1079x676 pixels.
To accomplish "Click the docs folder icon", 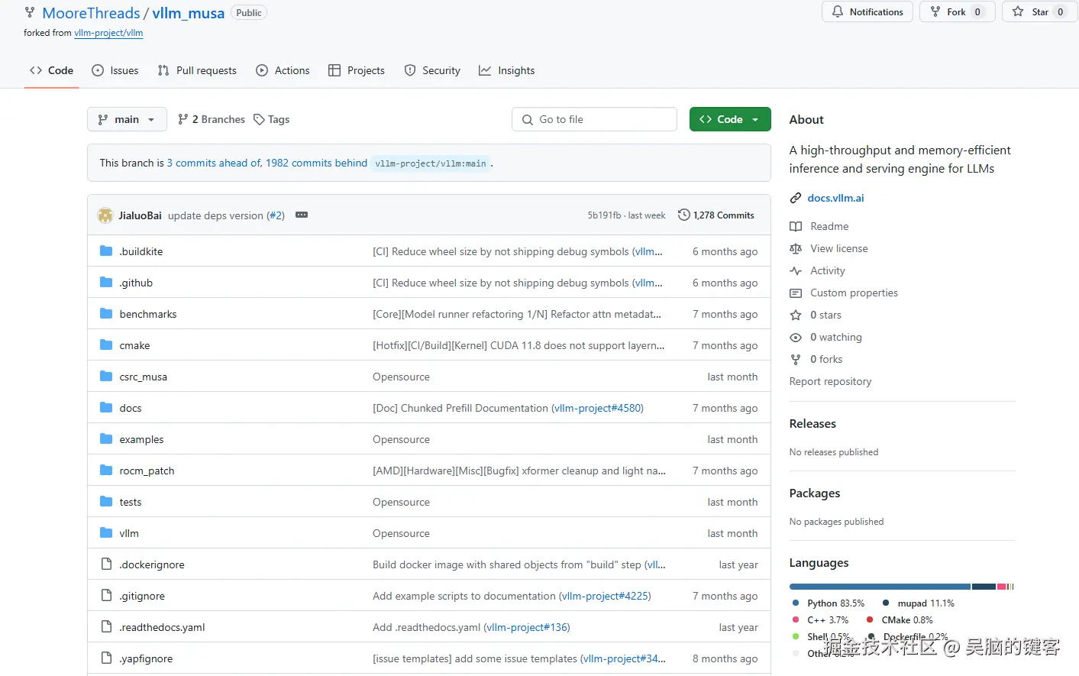I will 106,408.
